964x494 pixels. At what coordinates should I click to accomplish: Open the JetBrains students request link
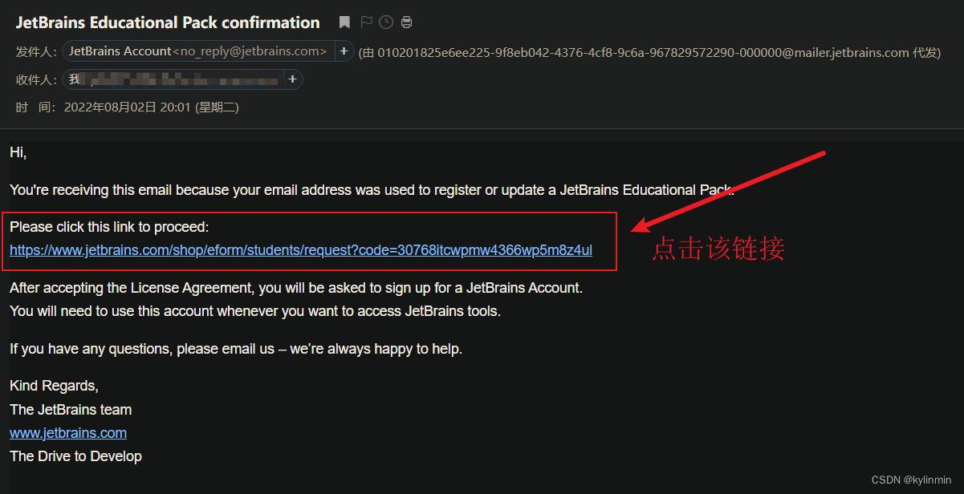click(x=301, y=250)
